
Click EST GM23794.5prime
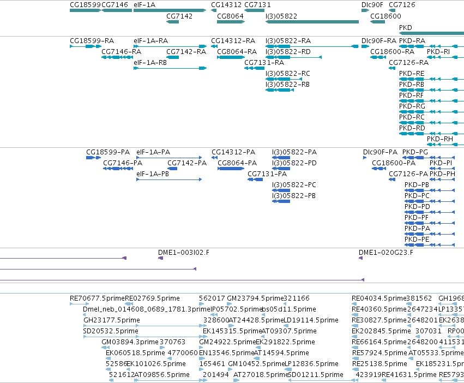[x=255, y=298]
